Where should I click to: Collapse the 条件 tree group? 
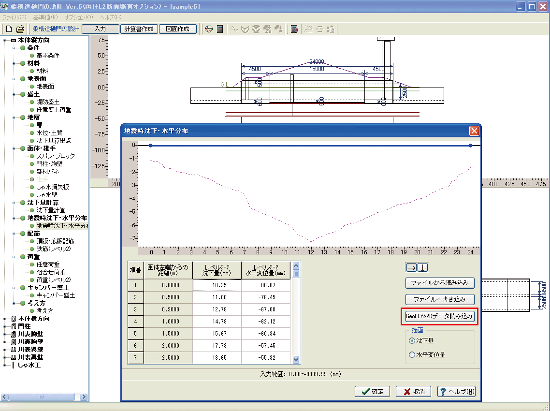point(14,48)
